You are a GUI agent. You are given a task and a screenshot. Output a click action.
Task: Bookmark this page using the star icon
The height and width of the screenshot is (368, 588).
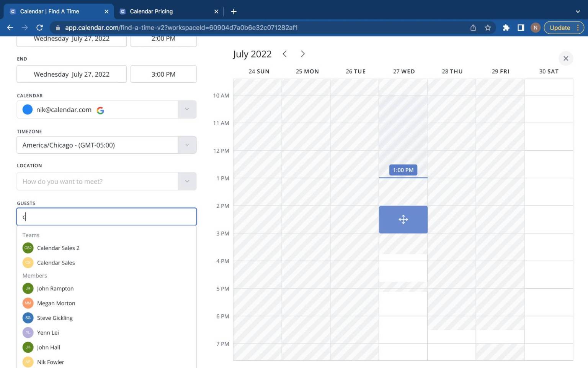tap(488, 28)
